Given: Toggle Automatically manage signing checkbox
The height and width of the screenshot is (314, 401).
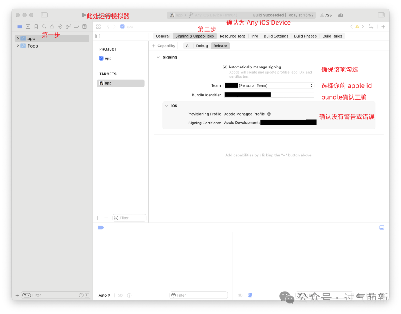Looking at the screenshot, I should click(225, 67).
